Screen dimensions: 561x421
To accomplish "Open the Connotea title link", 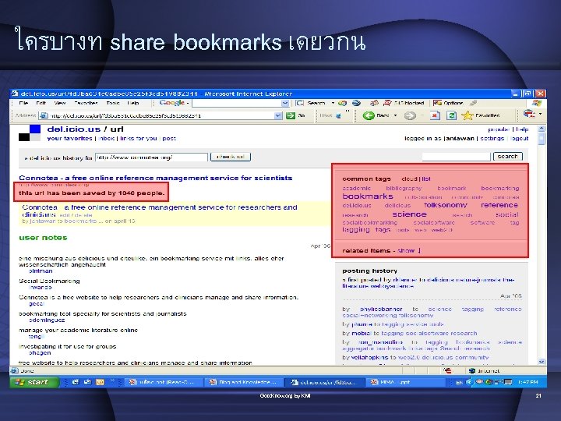I will (156, 178).
